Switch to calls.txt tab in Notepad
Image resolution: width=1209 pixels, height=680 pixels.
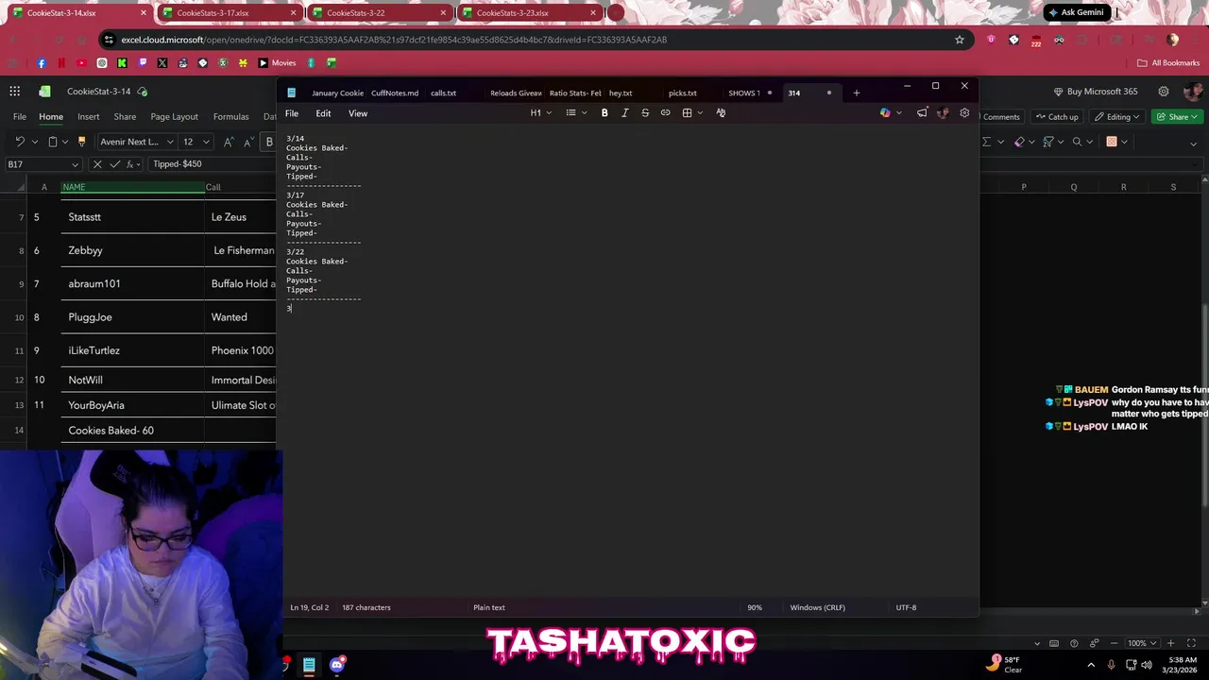(x=443, y=93)
